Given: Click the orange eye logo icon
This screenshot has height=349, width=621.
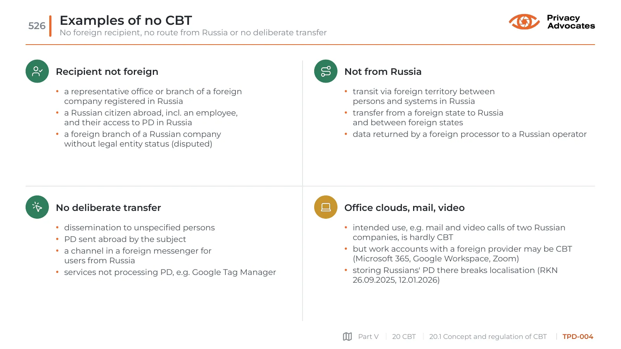Looking at the screenshot, I should click(x=524, y=22).
